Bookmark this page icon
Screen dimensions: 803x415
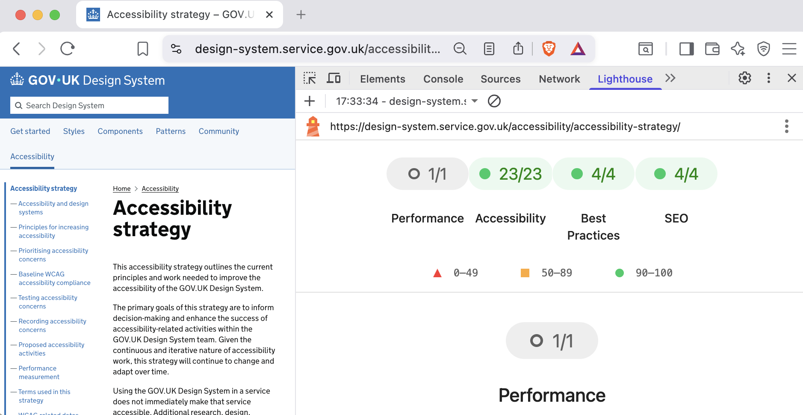coord(143,49)
